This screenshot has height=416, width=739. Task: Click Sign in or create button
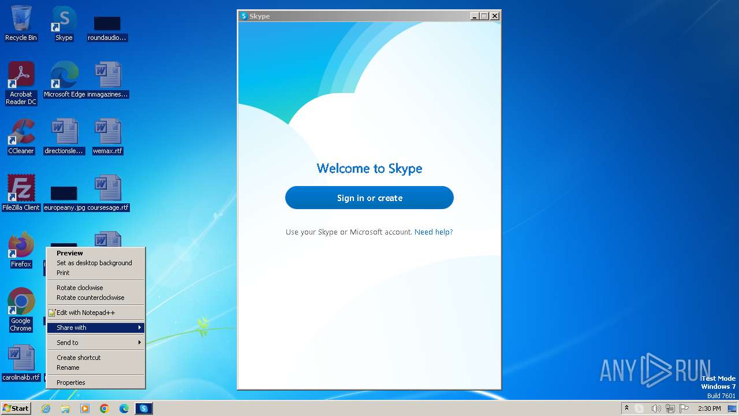tap(369, 198)
